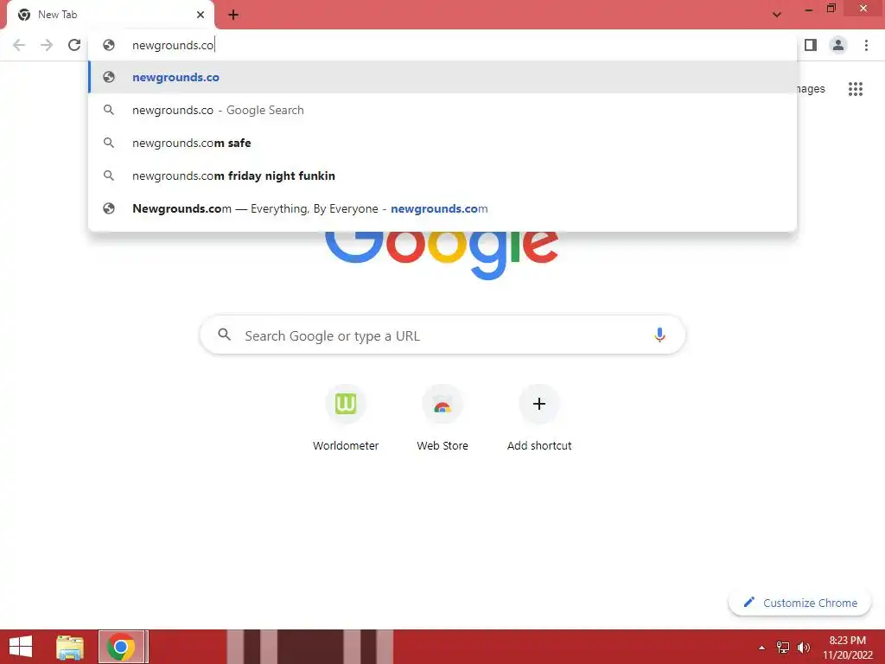Open the tab search chevron
This screenshot has width=885, height=664.
777,15
